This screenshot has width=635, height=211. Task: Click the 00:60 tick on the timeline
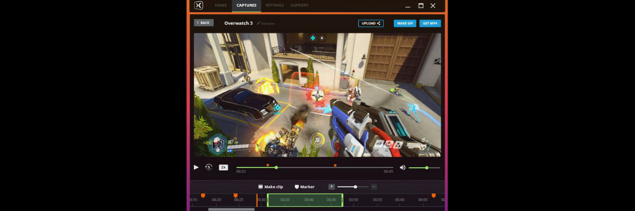[400, 200]
